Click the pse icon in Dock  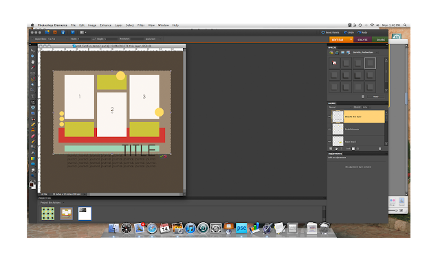coord(241,228)
